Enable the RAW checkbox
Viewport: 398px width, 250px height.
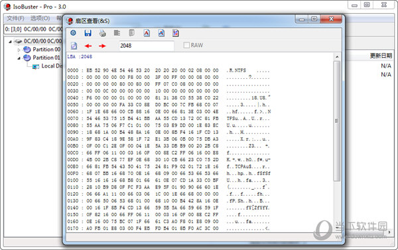(186, 45)
